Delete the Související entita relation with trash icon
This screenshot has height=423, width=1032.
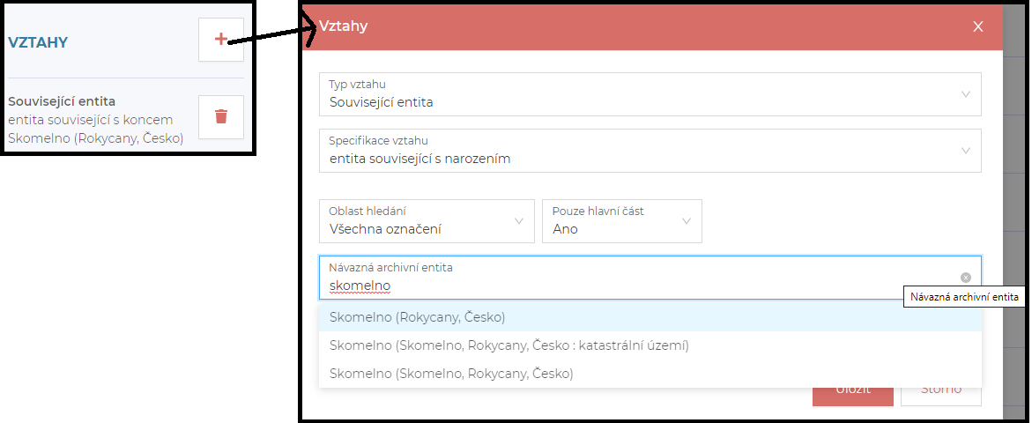221,117
